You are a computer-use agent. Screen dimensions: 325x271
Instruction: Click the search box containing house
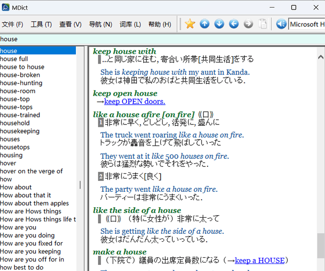(162, 39)
